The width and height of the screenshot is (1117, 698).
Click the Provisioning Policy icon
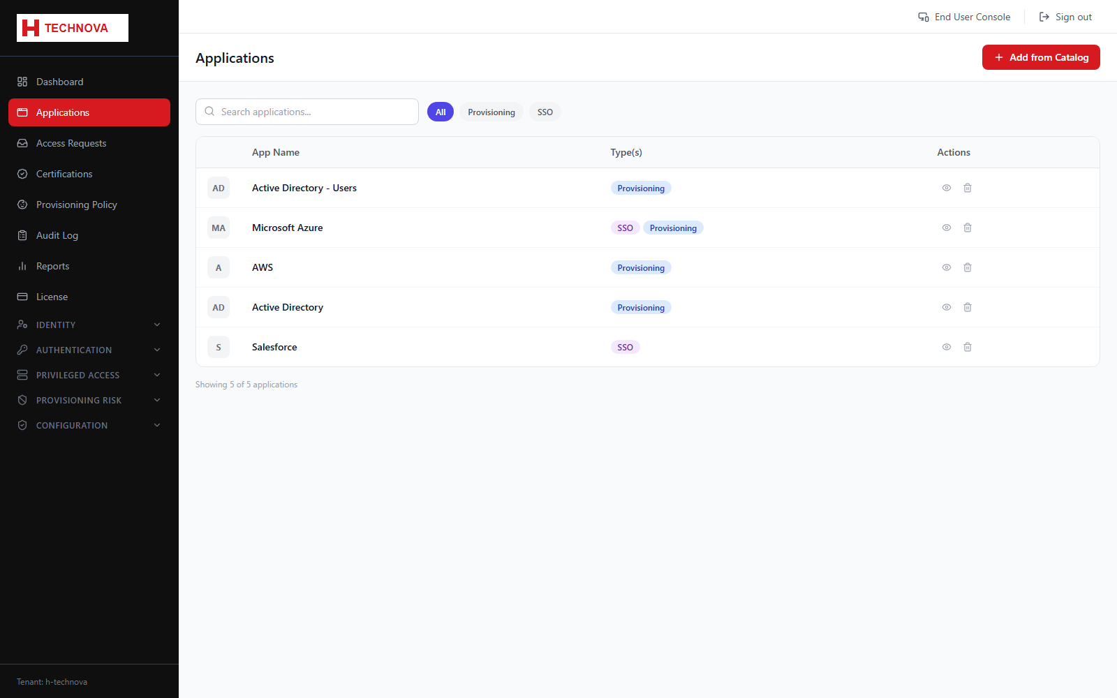tap(22, 205)
